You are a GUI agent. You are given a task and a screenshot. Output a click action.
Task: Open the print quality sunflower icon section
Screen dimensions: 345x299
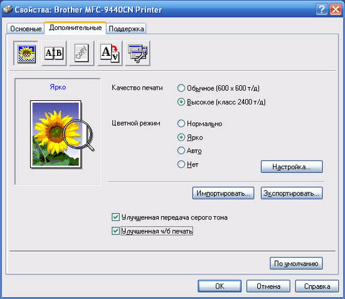[x=26, y=53]
